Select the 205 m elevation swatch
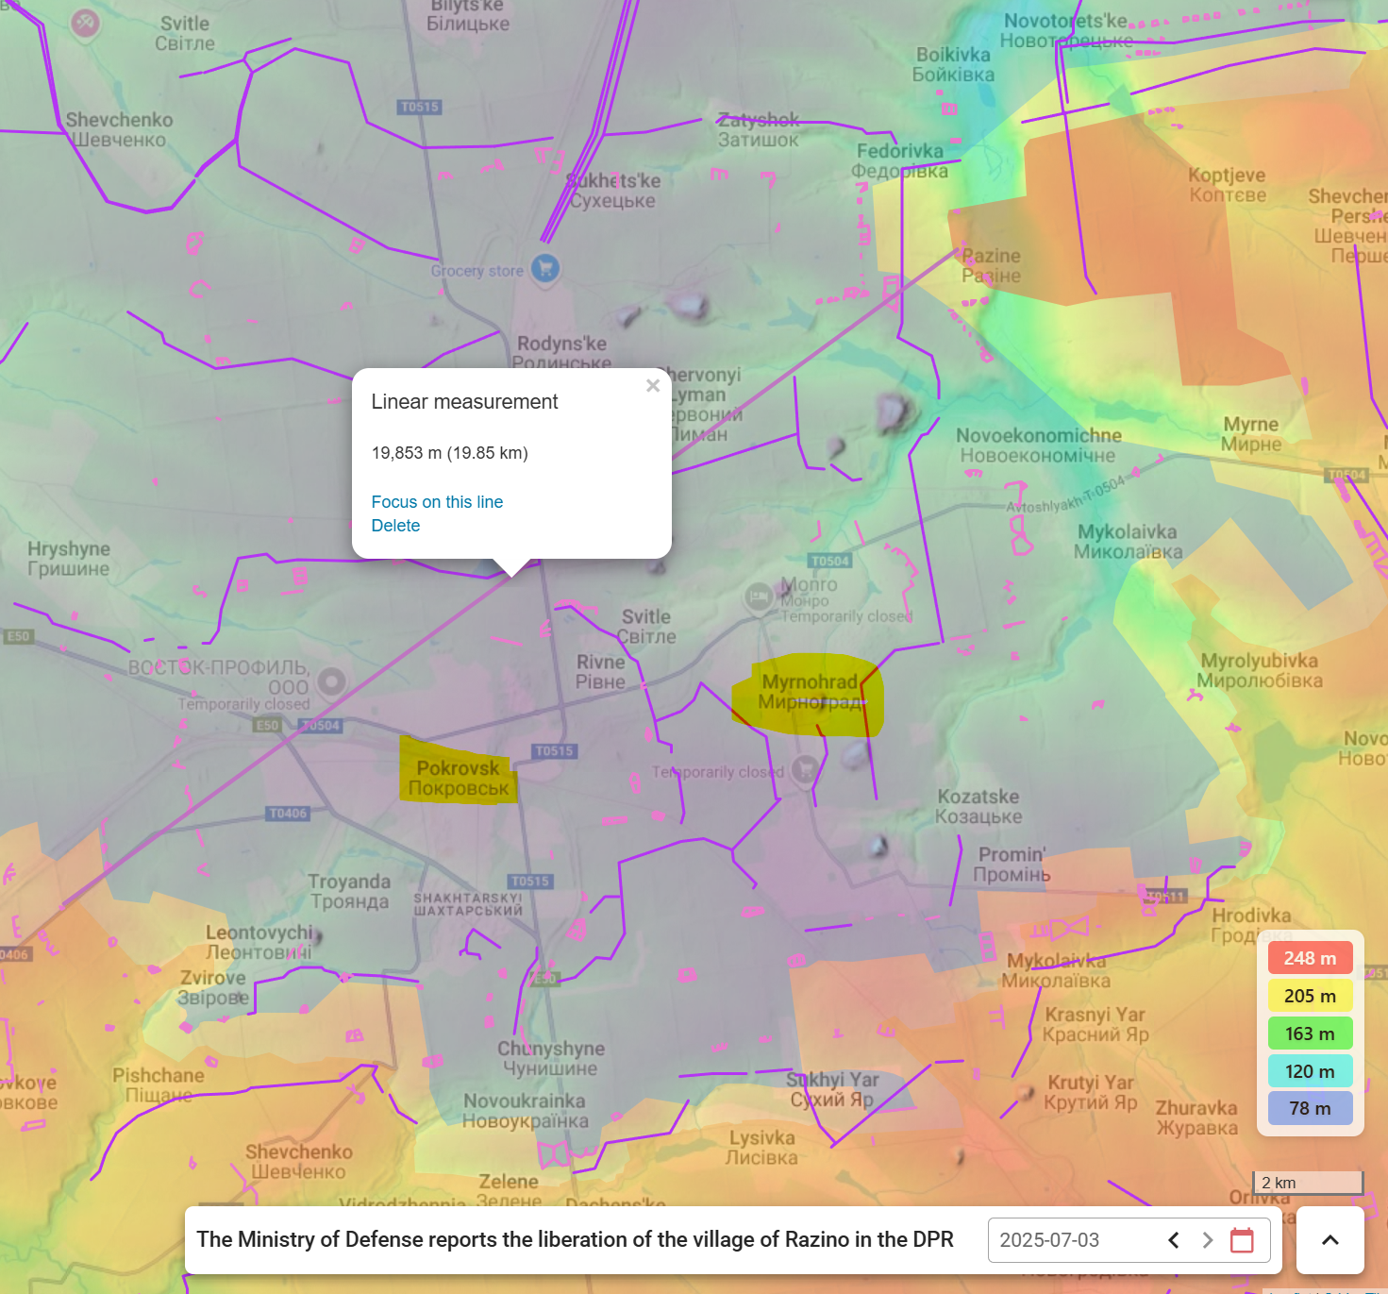Screen dimensions: 1388x1294 pos(1310,996)
